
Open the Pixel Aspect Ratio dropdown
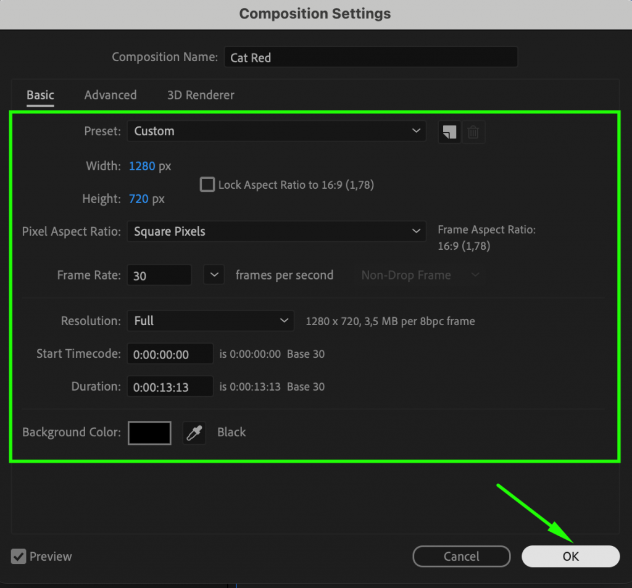276,231
